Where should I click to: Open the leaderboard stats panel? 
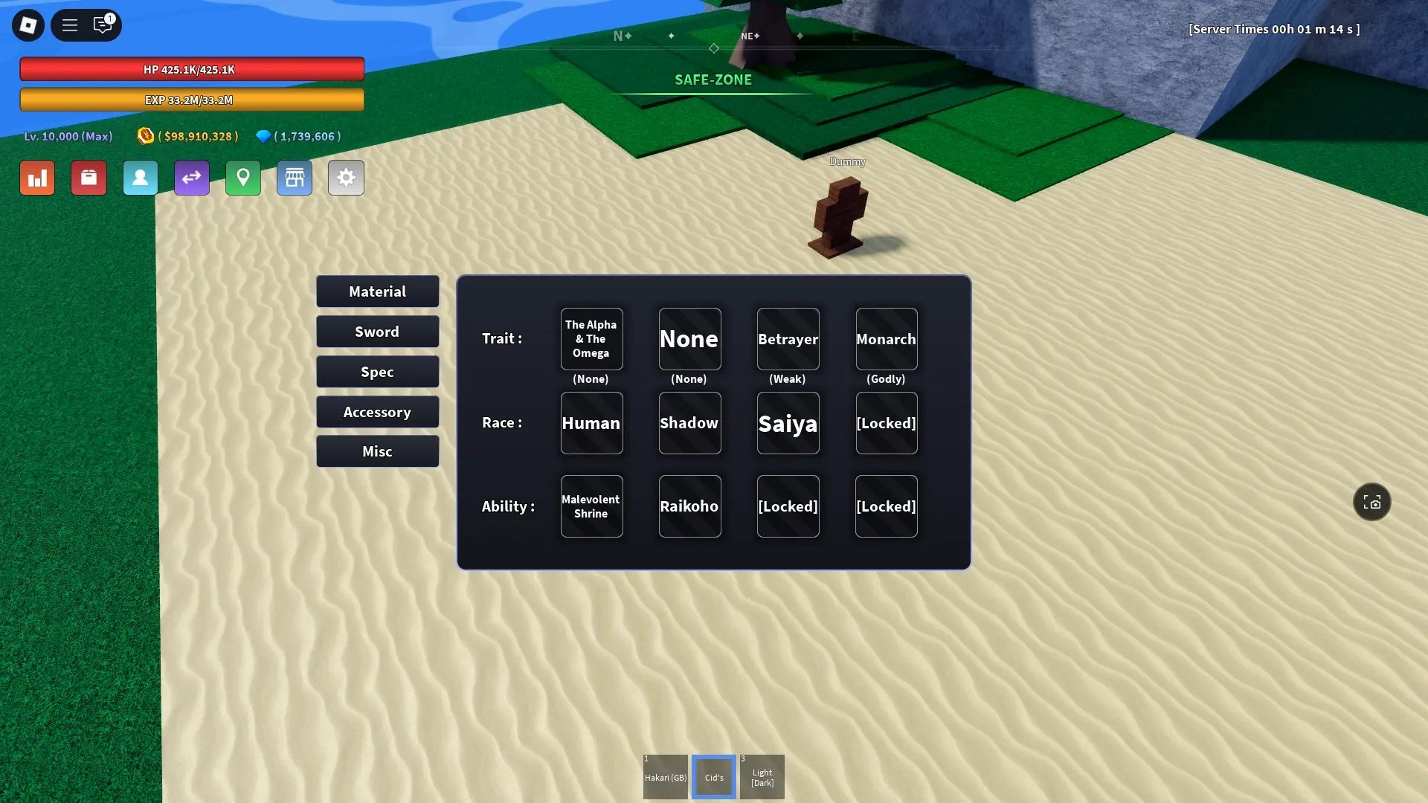(x=37, y=178)
